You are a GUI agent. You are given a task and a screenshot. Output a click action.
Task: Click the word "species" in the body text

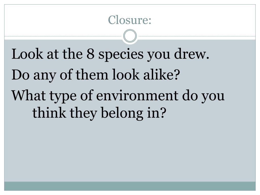point(121,55)
